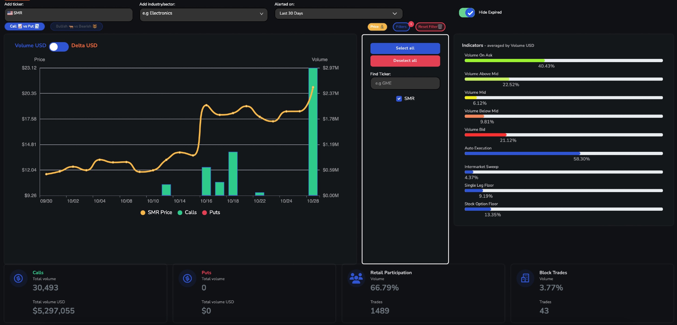Click the Volume Mid bar
The image size is (677, 325).
click(564, 98)
